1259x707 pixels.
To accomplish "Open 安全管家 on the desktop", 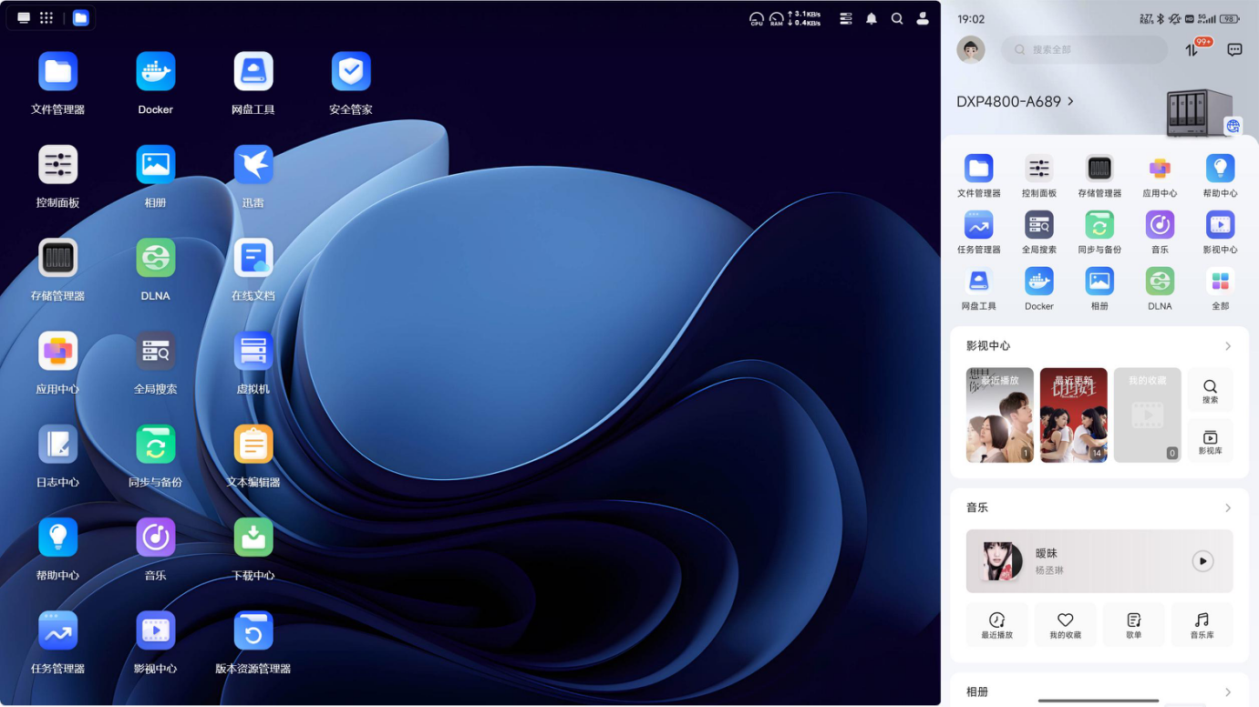I will pyautogui.click(x=351, y=71).
